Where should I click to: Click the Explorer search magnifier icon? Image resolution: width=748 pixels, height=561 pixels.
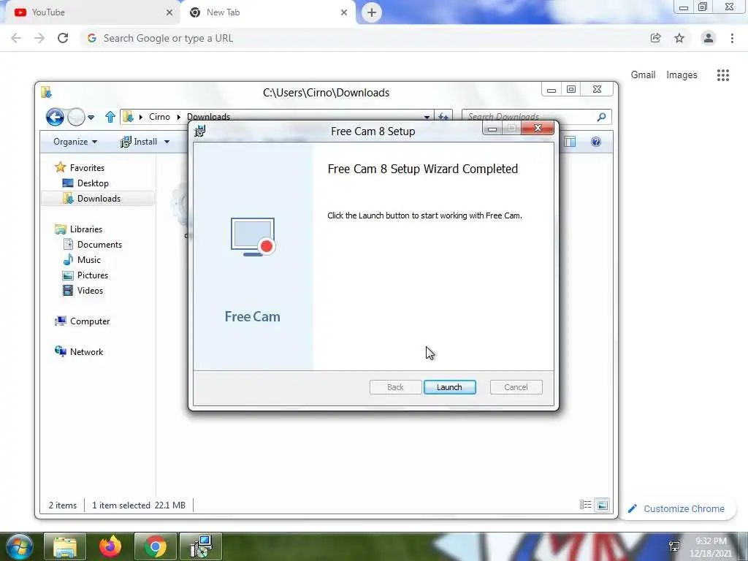pyautogui.click(x=602, y=117)
